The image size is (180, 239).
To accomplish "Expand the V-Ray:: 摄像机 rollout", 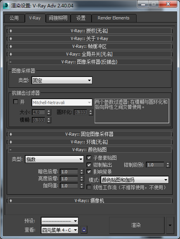I will [x=90, y=201].
